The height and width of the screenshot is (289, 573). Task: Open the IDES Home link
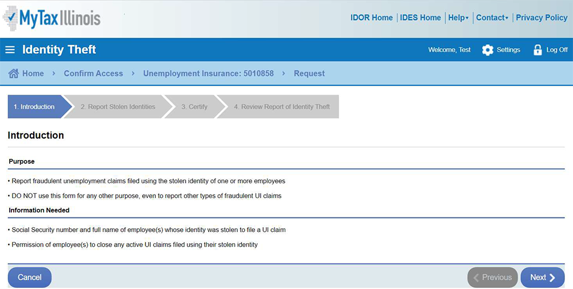(x=421, y=18)
